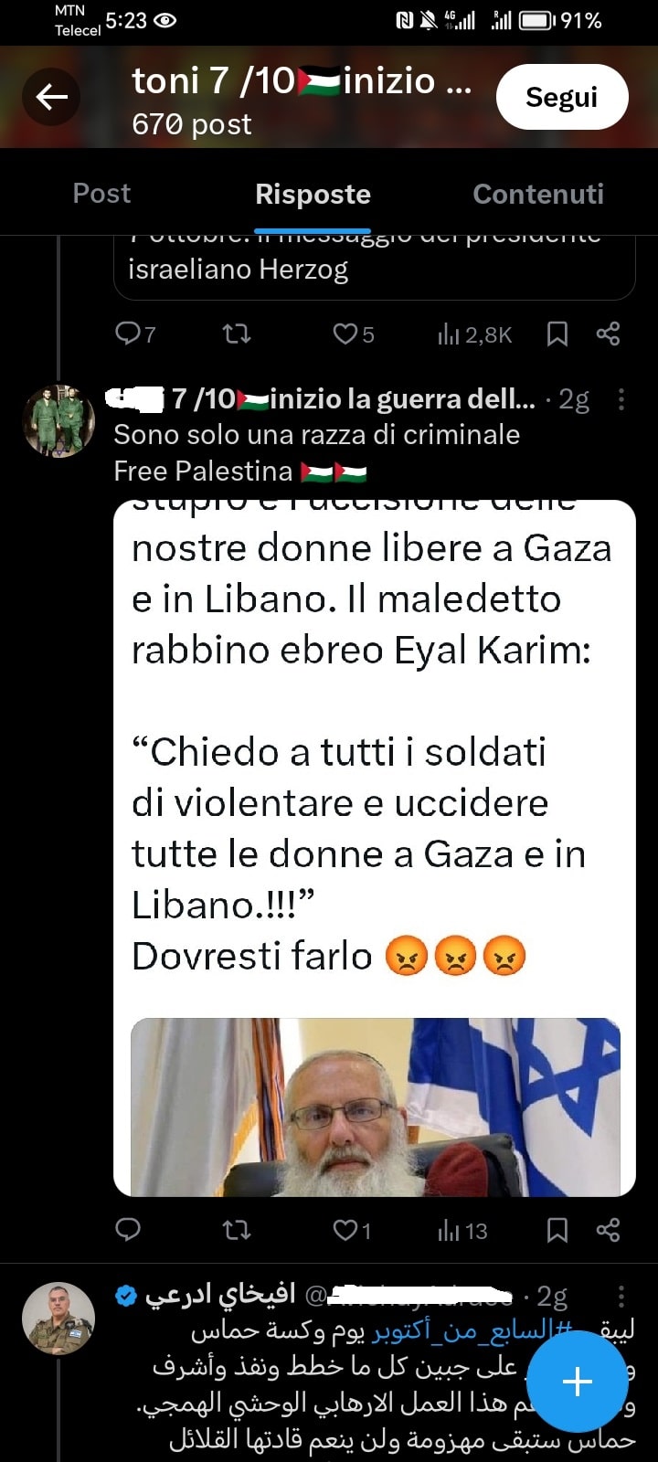Like the post with 5 hearts
The image size is (658, 1462).
point(353,334)
